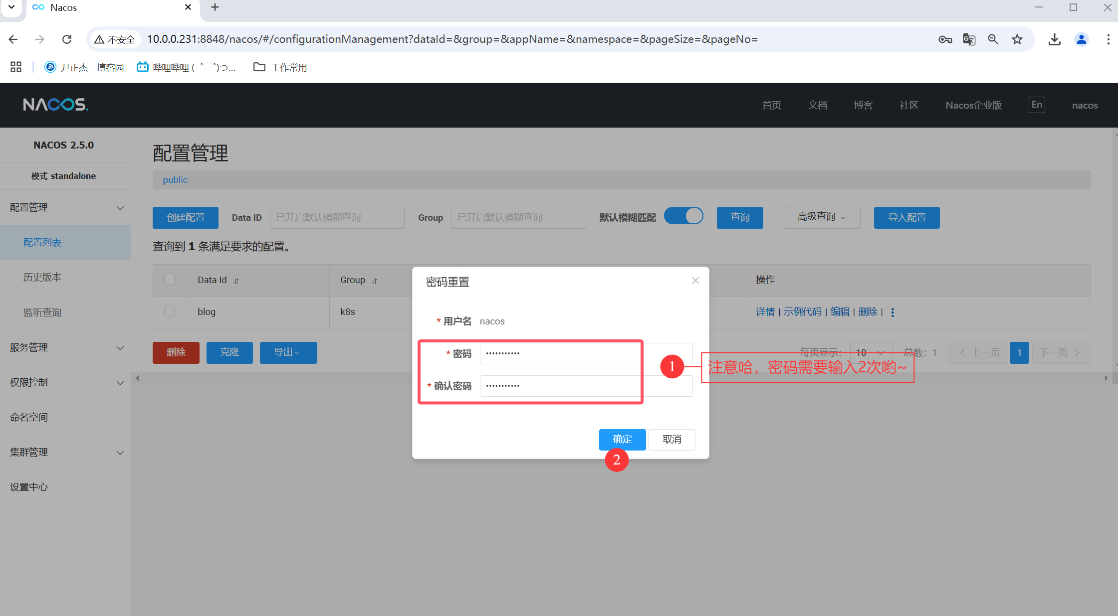The height and width of the screenshot is (616, 1118).
Task: Click the browser password key icon
Action: [945, 39]
